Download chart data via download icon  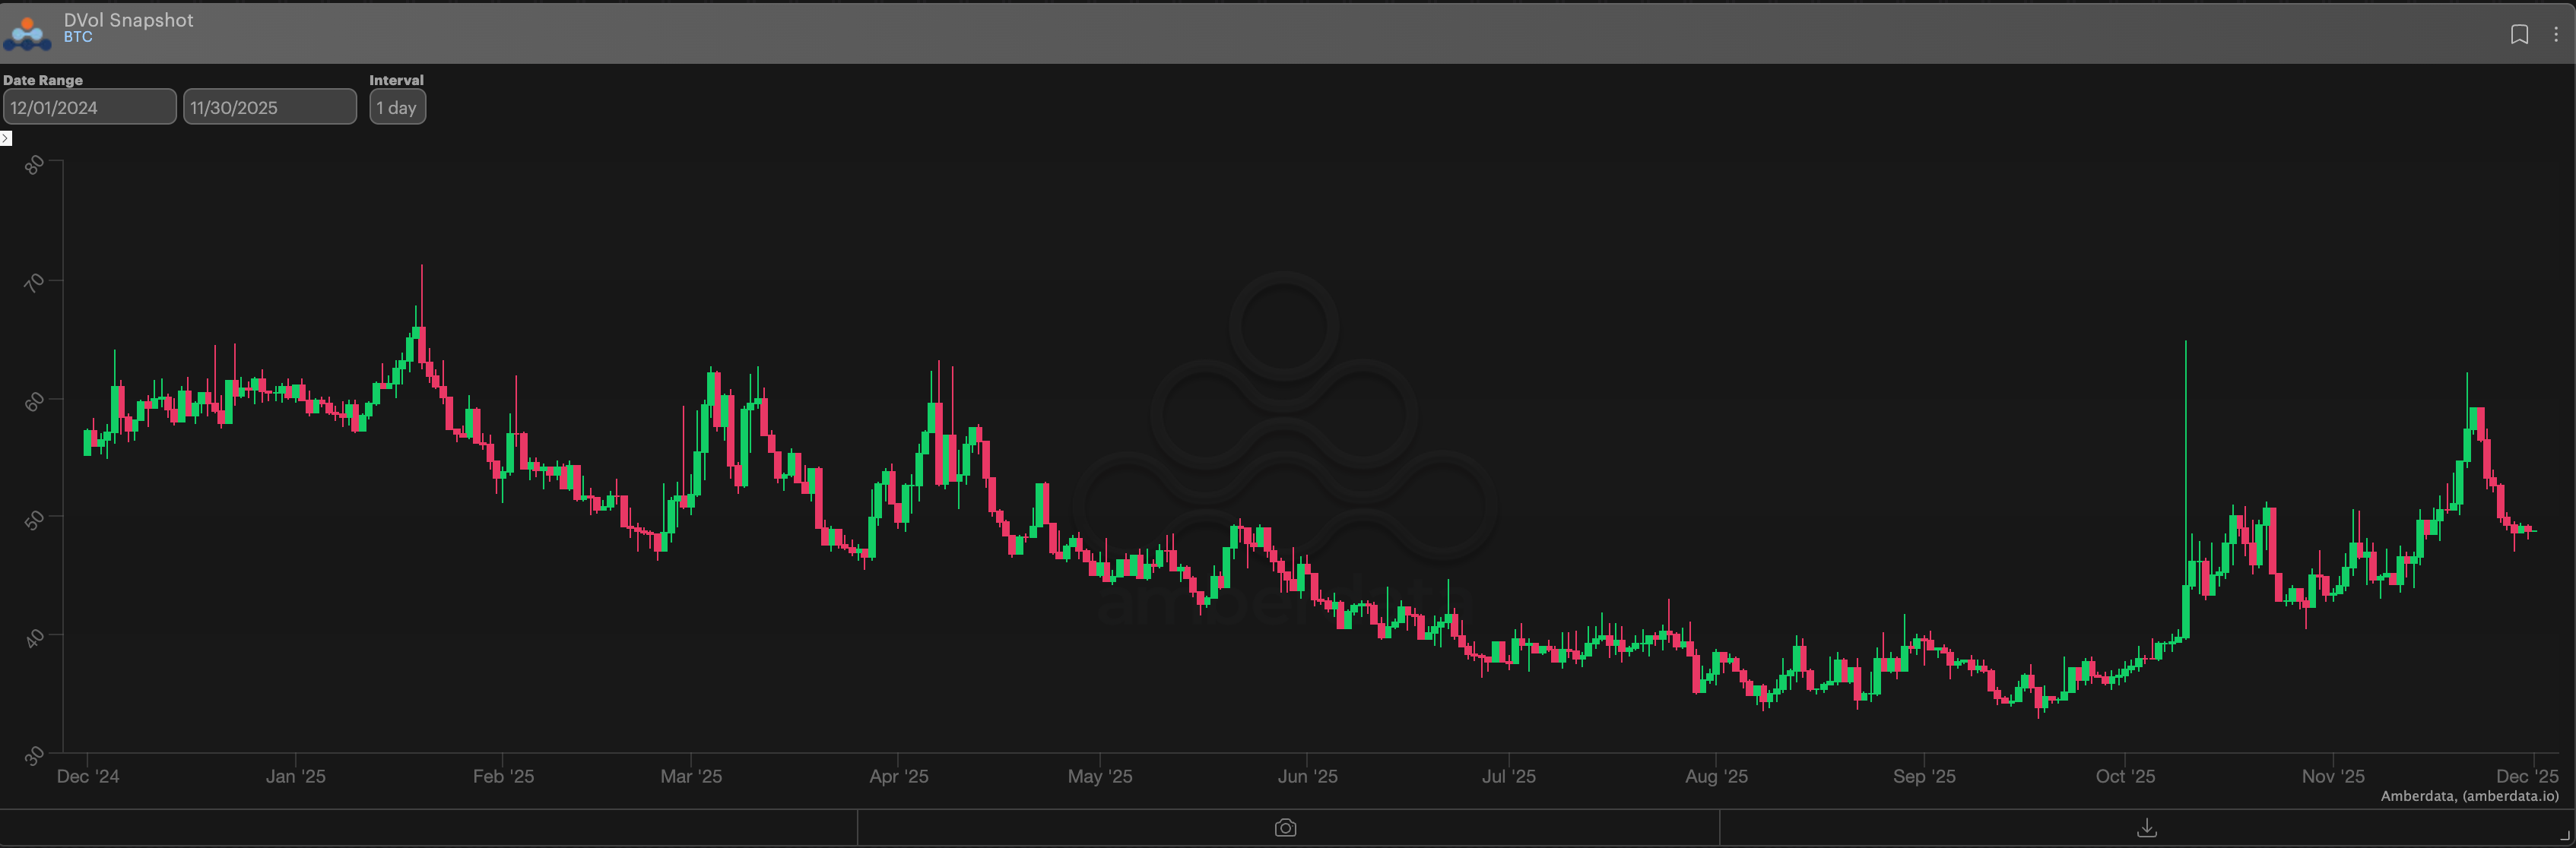[x=2146, y=828]
